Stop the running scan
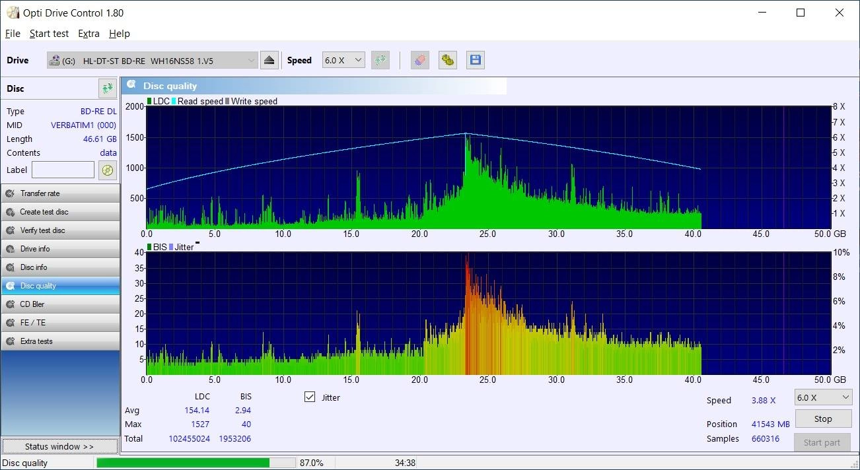 pyautogui.click(x=822, y=419)
